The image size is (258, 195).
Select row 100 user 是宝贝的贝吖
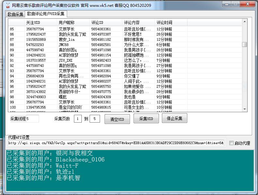pyautogui.click(x=70, y=107)
